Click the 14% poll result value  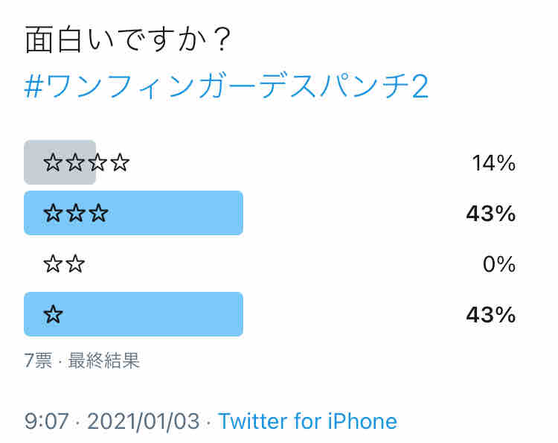pos(493,163)
